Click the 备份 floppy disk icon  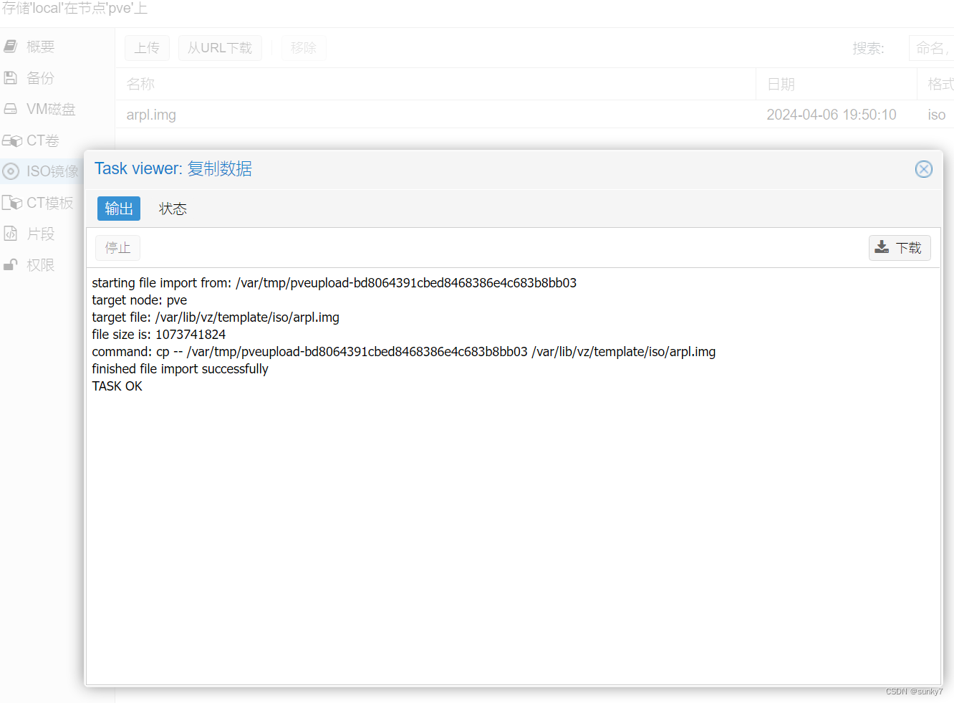point(11,77)
